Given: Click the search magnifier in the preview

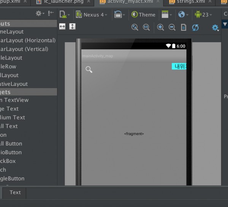Looking at the screenshot, I should point(89,70).
